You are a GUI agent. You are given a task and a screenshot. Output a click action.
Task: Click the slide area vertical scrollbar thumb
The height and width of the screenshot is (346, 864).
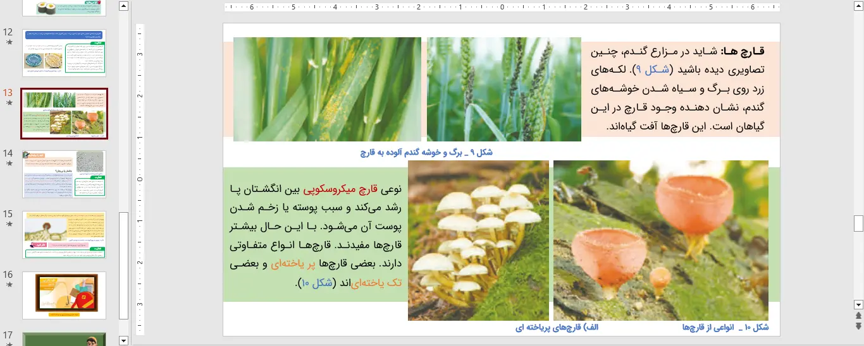(x=858, y=224)
